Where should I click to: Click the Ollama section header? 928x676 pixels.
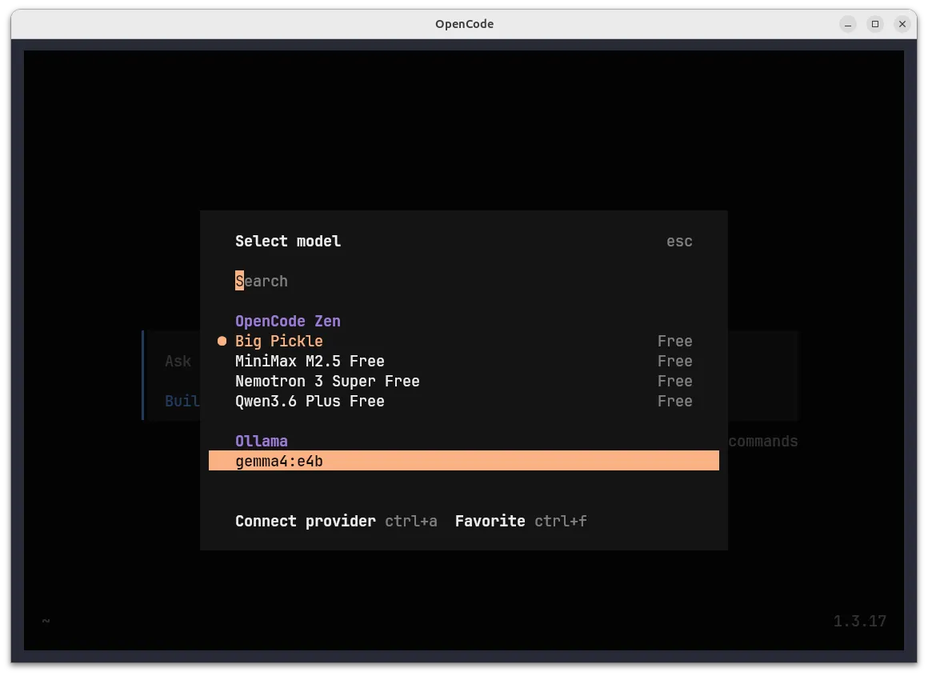click(x=262, y=441)
